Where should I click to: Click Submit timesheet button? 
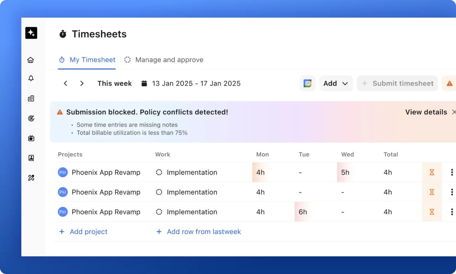pos(397,83)
